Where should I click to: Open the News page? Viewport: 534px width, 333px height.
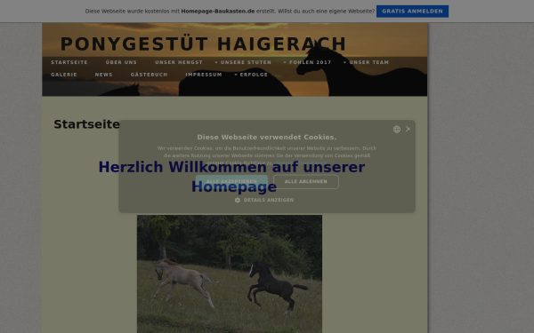[104, 75]
